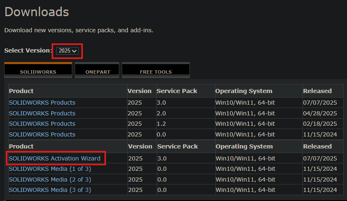
Task: Download the SOLIDWORKS Activation Wizard
Action: click(54, 158)
